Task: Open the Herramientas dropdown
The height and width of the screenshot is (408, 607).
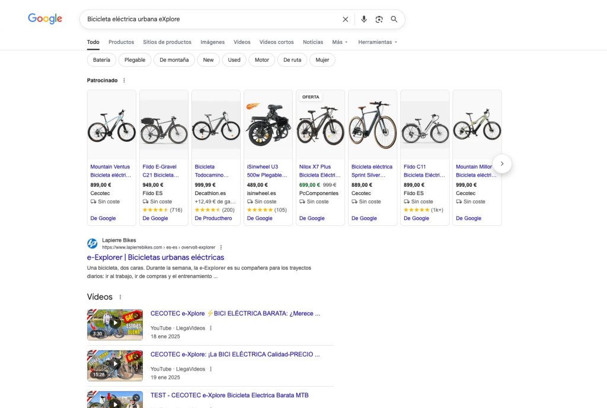Action: (x=378, y=42)
